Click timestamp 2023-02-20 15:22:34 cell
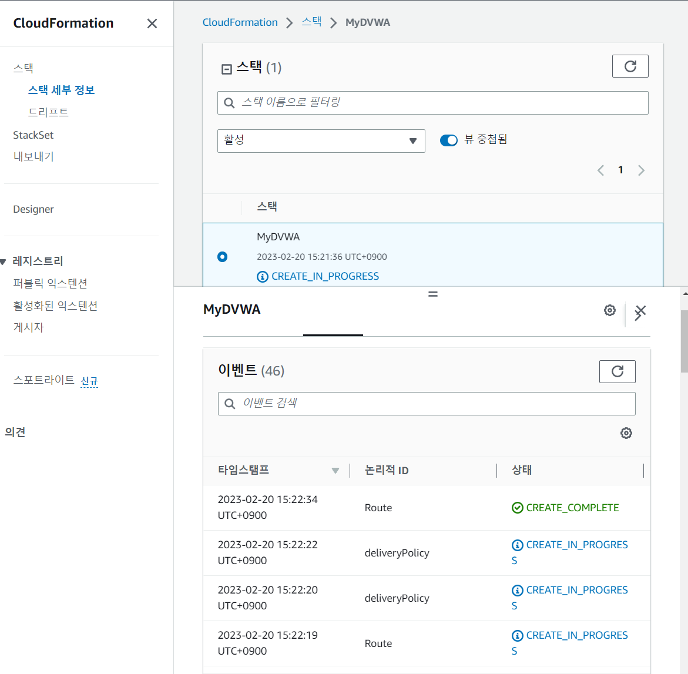688x674 pixels. click(x=268, y=507)
